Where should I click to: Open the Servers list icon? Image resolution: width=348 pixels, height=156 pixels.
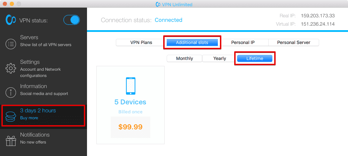[x=11, y=44]
